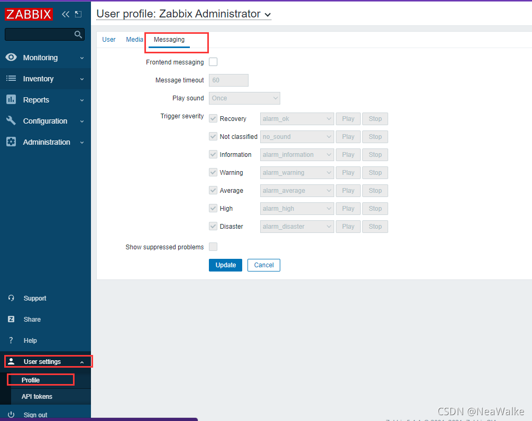Collapse the User settings chevron

pos(82,362)
